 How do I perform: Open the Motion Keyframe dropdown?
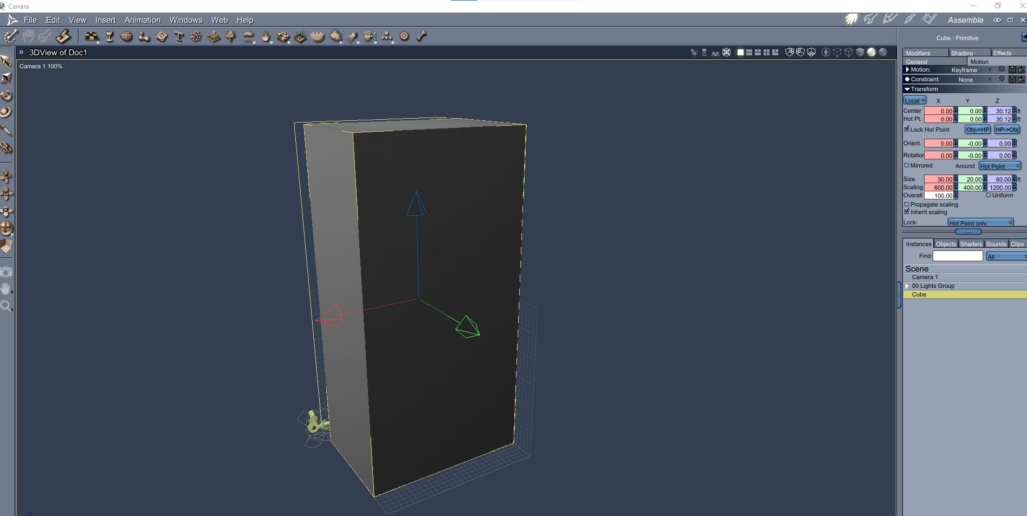[x=971, y=70]
